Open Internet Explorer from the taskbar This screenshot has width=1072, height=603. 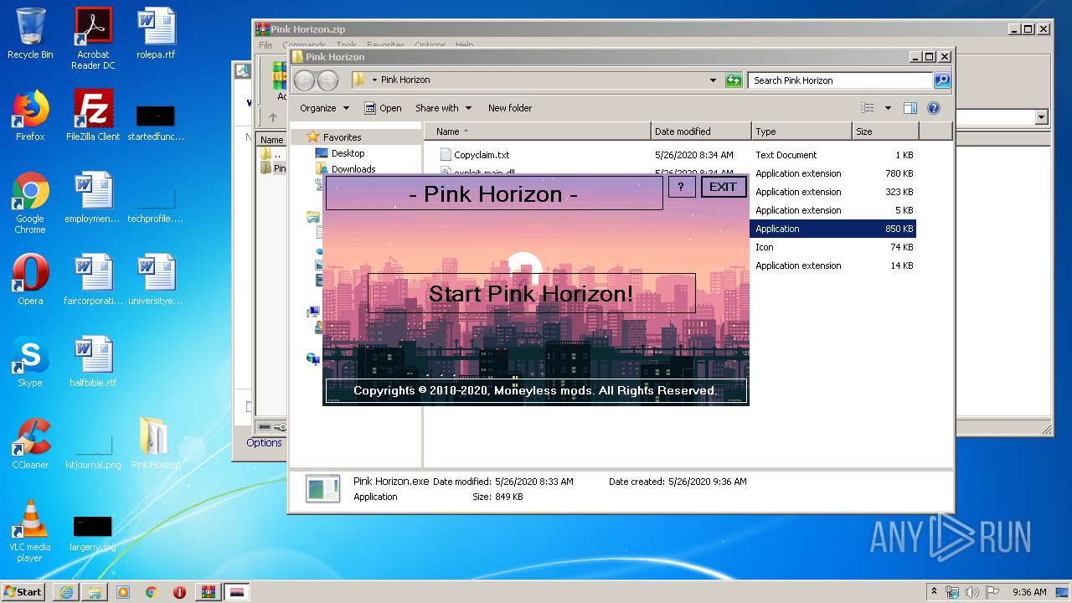click(66, 591)
